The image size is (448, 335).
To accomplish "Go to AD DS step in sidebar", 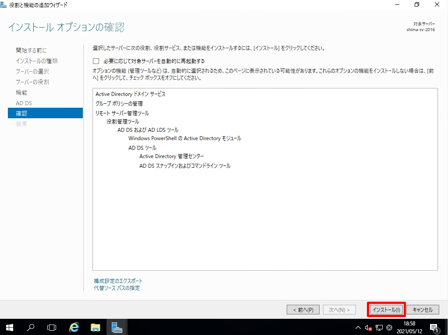I will tap(24, 103).
